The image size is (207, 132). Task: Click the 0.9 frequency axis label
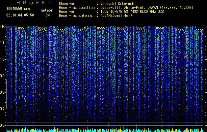pyautogui.click(x=3, y=76)
